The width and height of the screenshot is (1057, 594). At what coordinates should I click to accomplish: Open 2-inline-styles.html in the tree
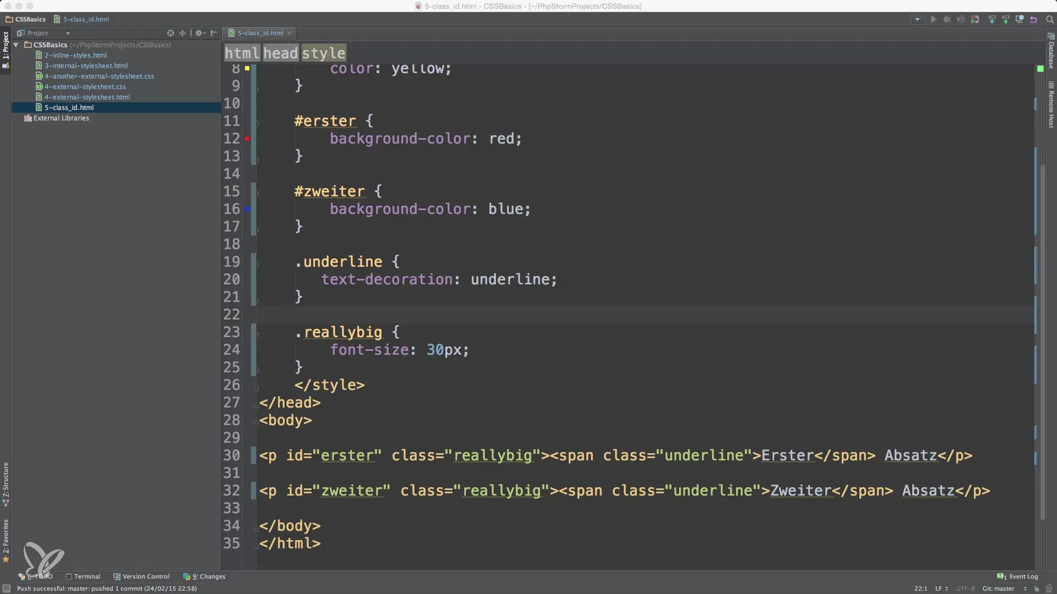click(75, 55)
